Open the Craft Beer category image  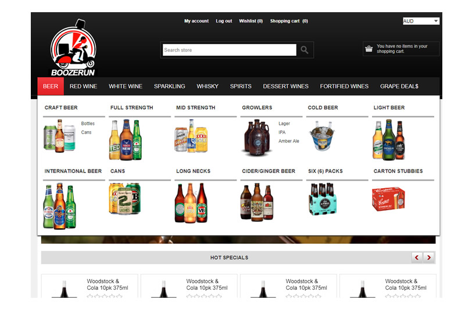(x=60, y=136)
